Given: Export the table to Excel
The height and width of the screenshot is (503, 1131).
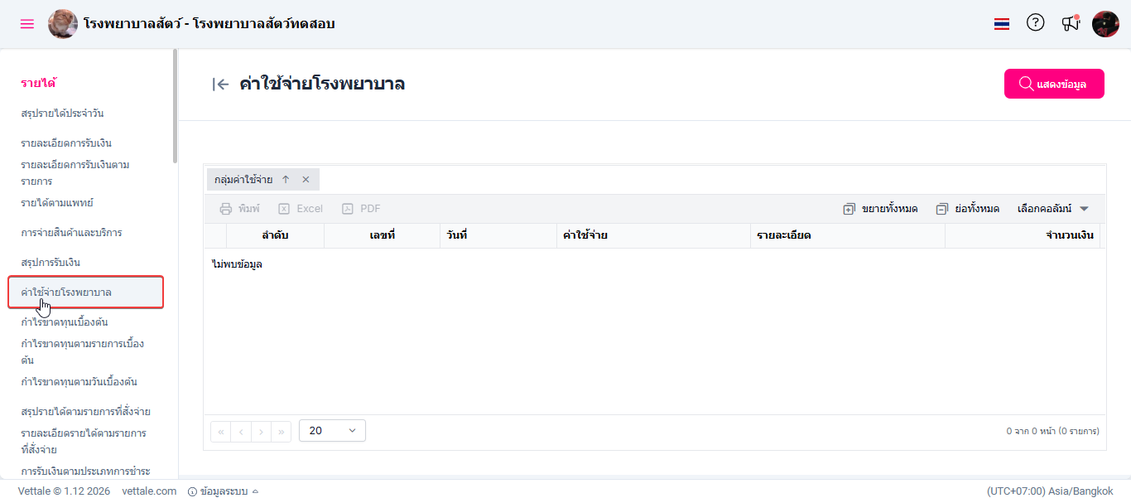Looking at the screenshot, I should (301, 209).
